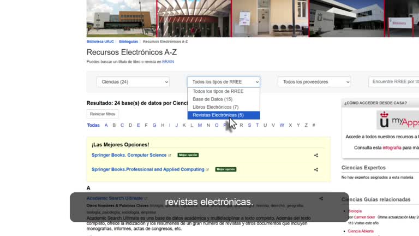Filter resources by letter A
The height and width of the screenshot is (236, 419).
(106, 125)
